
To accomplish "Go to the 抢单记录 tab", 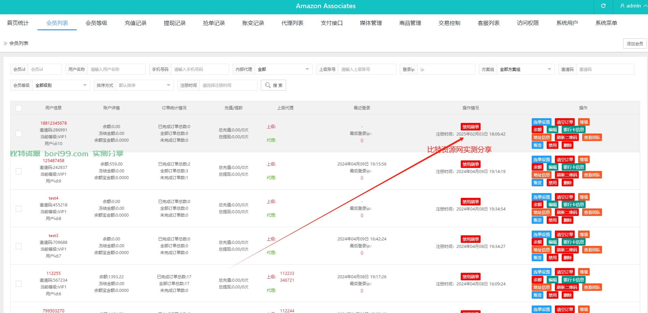I will pyautogui.click(x=214, y=23).
